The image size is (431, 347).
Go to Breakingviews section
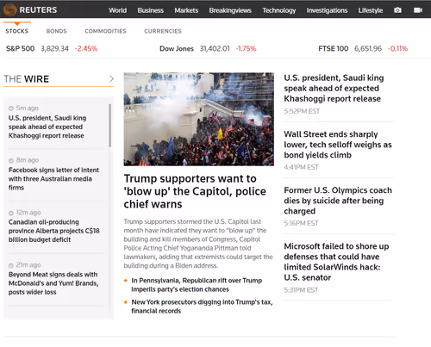tap(230, 10)
